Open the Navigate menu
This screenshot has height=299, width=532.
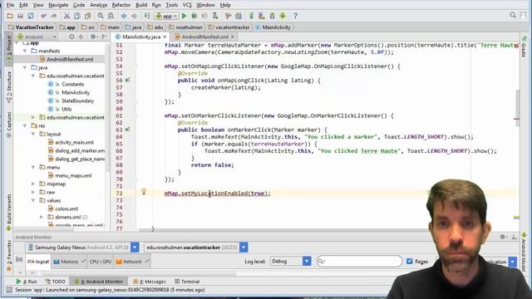click(58, 5)
